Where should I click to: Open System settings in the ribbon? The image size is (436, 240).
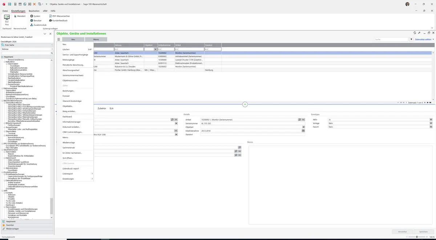point(35,16)
